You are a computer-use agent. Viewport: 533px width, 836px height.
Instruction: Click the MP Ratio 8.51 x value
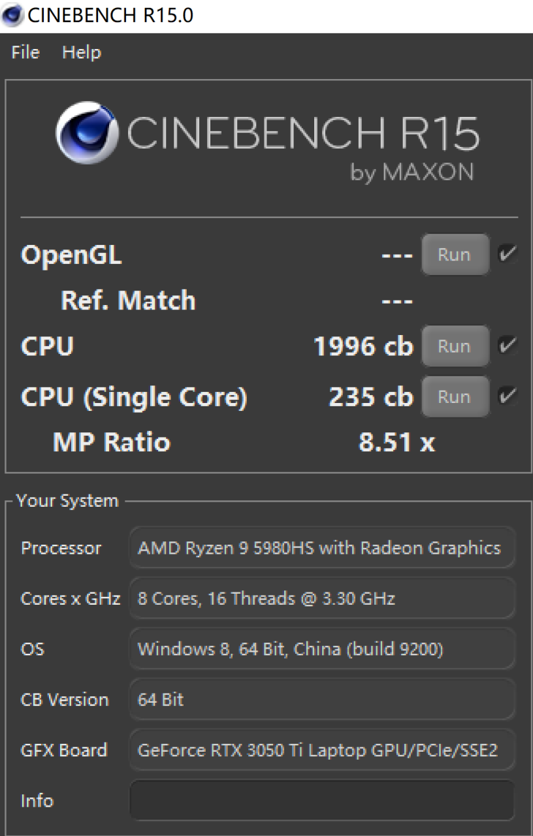point(396,442)
